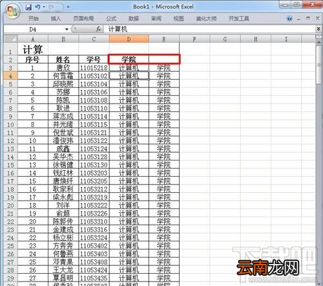This screenshot has height=286, width=323.
Task: Click the name cell 唐欣
Action: coord(63,68)
